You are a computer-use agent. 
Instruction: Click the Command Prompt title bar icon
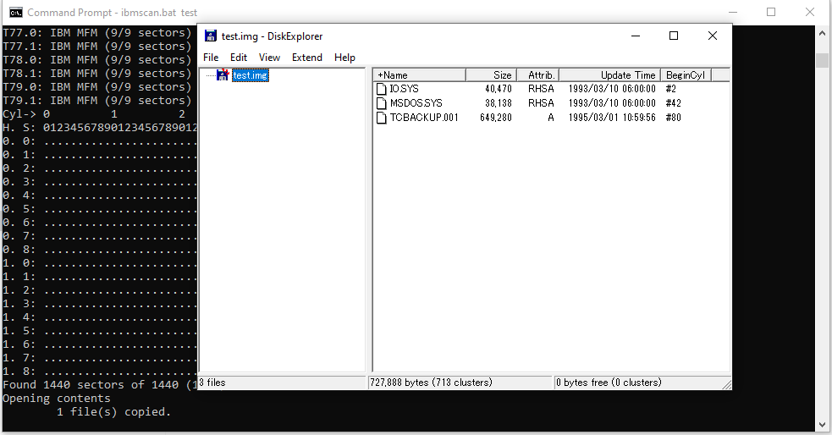point(16,12)
